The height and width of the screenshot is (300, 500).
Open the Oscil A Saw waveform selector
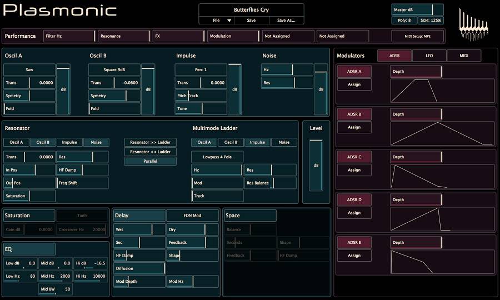29,70
